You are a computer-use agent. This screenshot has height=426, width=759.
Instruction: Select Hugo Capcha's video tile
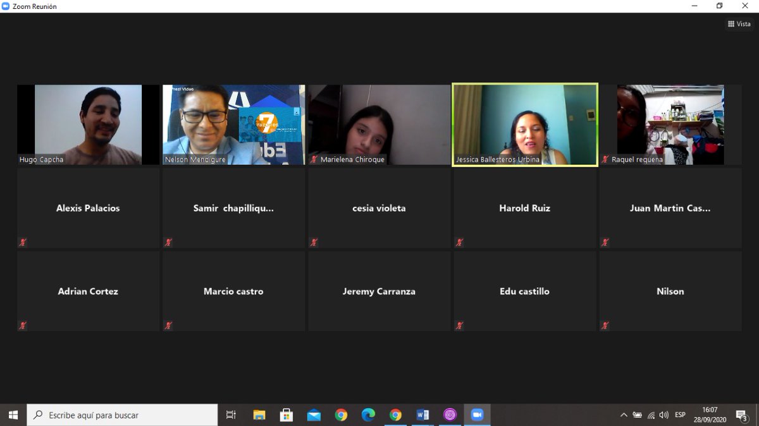[x=89, y=125]
